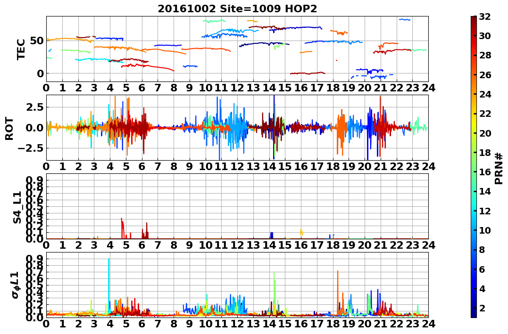Click hour label 4 under σφL1 plot
508x334 pixels.
coord(110,324)
